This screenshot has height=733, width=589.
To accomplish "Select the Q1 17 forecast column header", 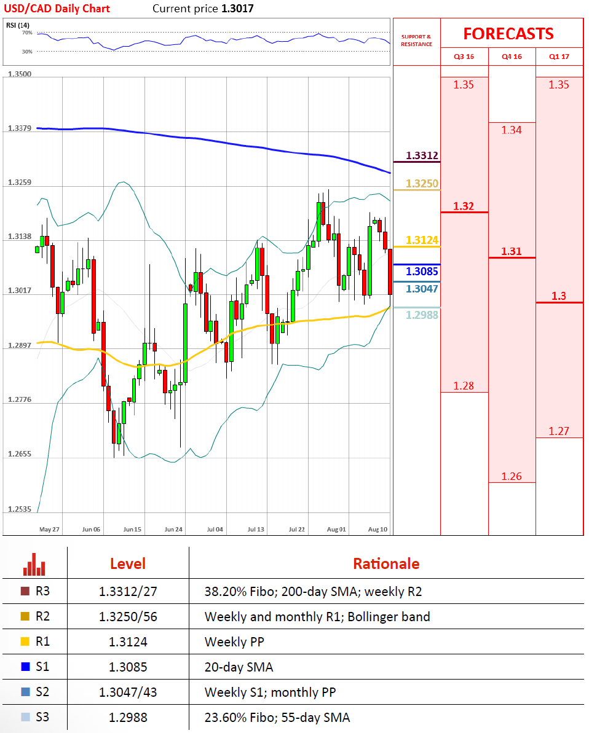I will 559,57.
